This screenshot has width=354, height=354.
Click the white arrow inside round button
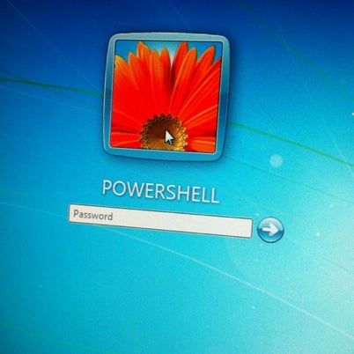coord(270,230)
